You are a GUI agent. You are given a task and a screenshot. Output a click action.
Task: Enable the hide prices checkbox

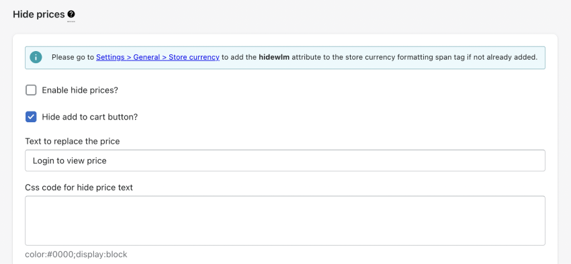point(31,90)
